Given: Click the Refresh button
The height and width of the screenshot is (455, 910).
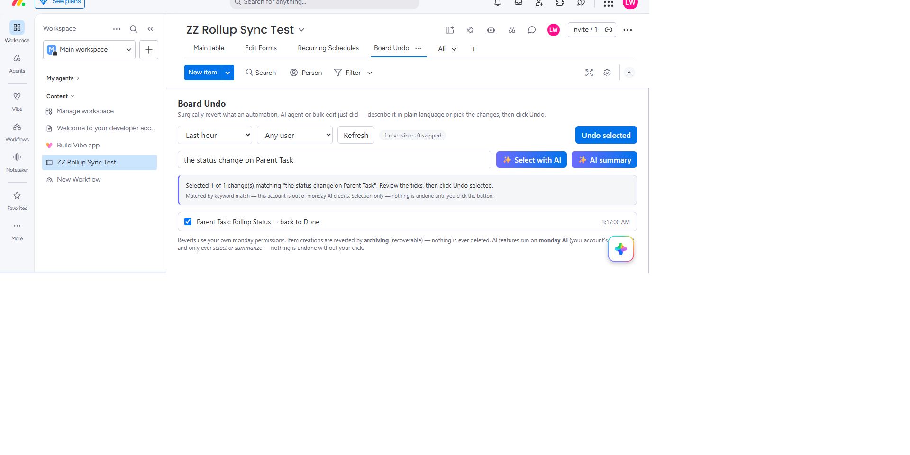Looking at the screenshot, I should point(356,135).
